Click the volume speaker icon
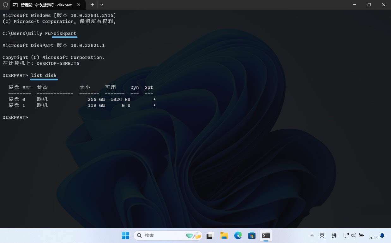Image resolution: width=391 pixels, height=243 pixels. pyautogui.click(x=354, y=235)
